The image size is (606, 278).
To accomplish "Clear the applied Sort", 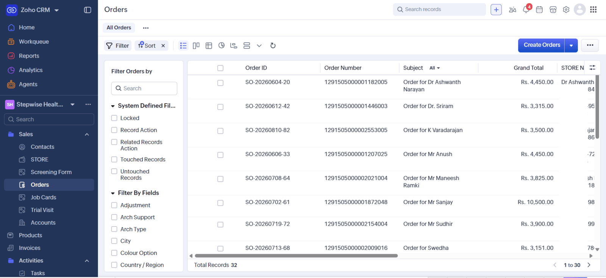I will pos(163,45).
